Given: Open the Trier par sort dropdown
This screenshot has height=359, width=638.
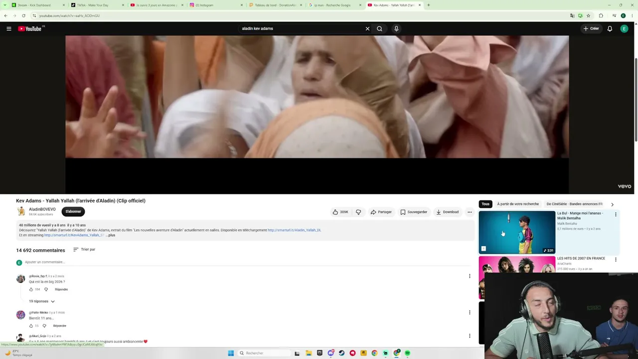Looking at the screenshot, I should tap(84, 249).
